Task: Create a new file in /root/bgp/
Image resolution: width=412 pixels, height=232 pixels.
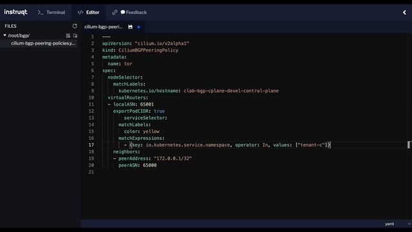Action: click(68, 35)
